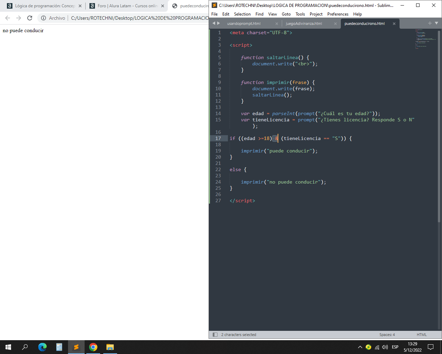Open network Wi-Fi tray icon
The image size is (442, 354).
(377, 347)
